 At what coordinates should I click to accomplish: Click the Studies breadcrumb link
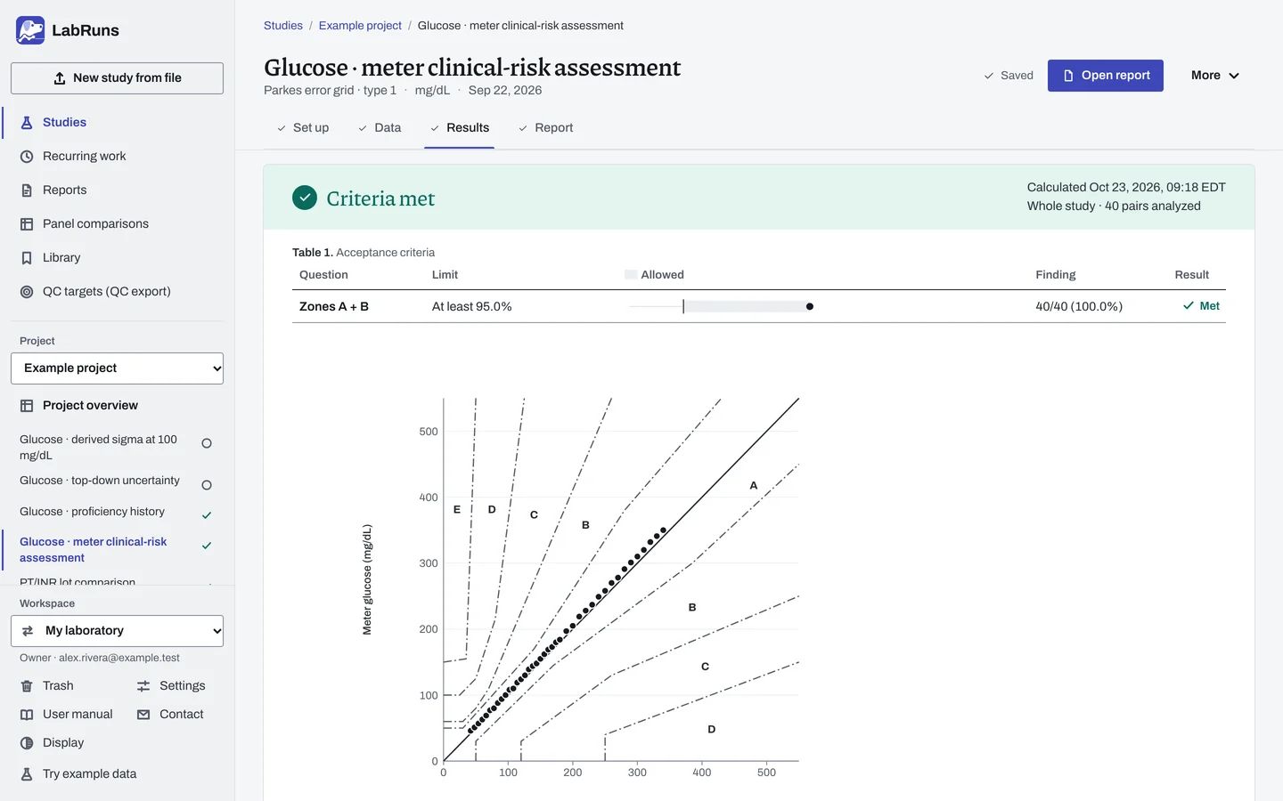pyautogui.click(x=283, y=26)
